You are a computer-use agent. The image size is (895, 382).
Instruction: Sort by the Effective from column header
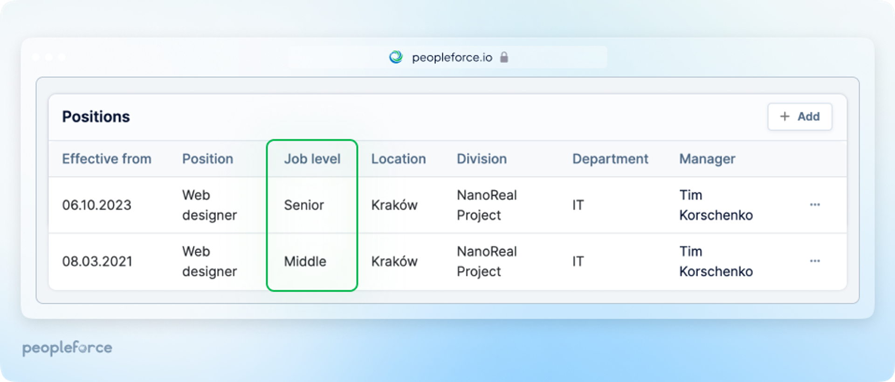(107, 159)
